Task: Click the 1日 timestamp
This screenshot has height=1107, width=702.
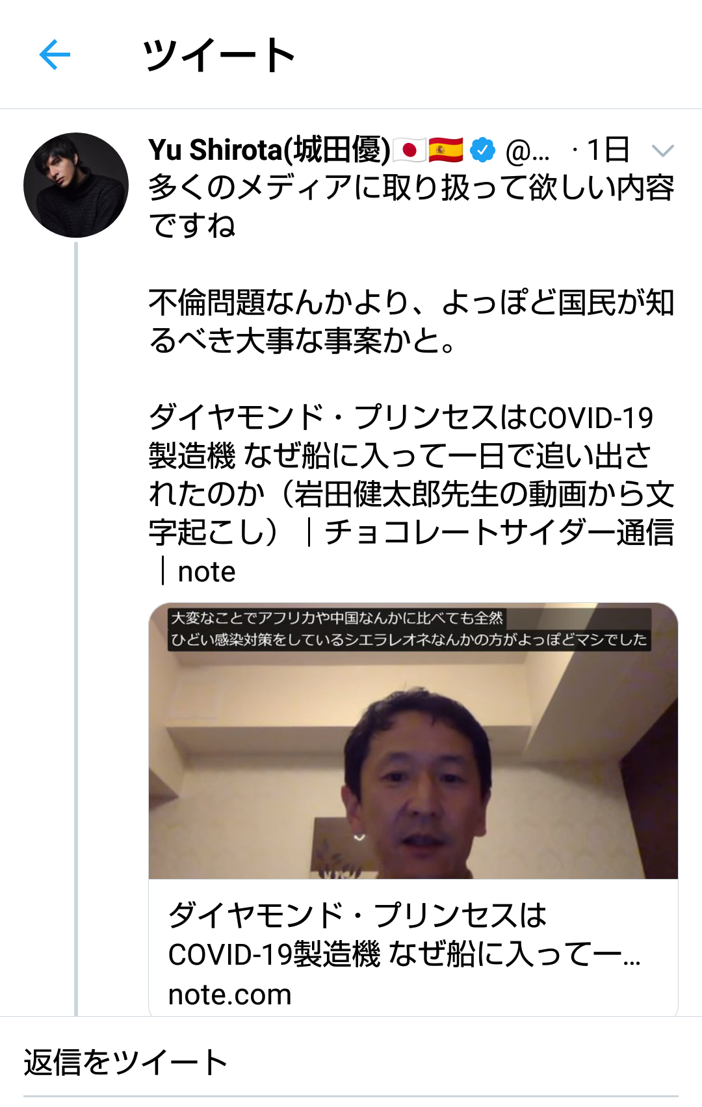Action: [608, 150]
